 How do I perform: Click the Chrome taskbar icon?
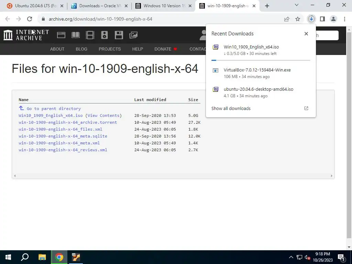pos(59,257)
